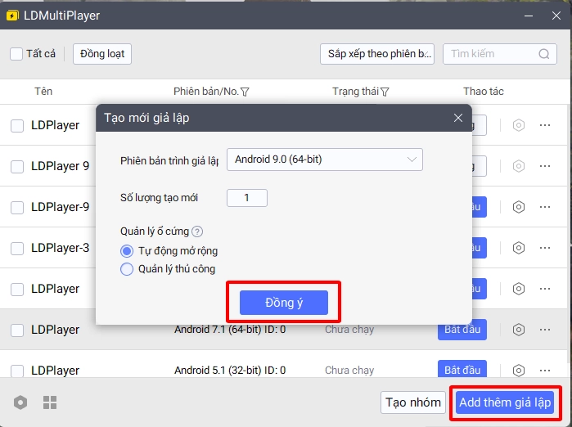Image resolution: width=572 pixels, height=427 pixels.
Task: Click the search magnifier icon
Action: (544, 54)
